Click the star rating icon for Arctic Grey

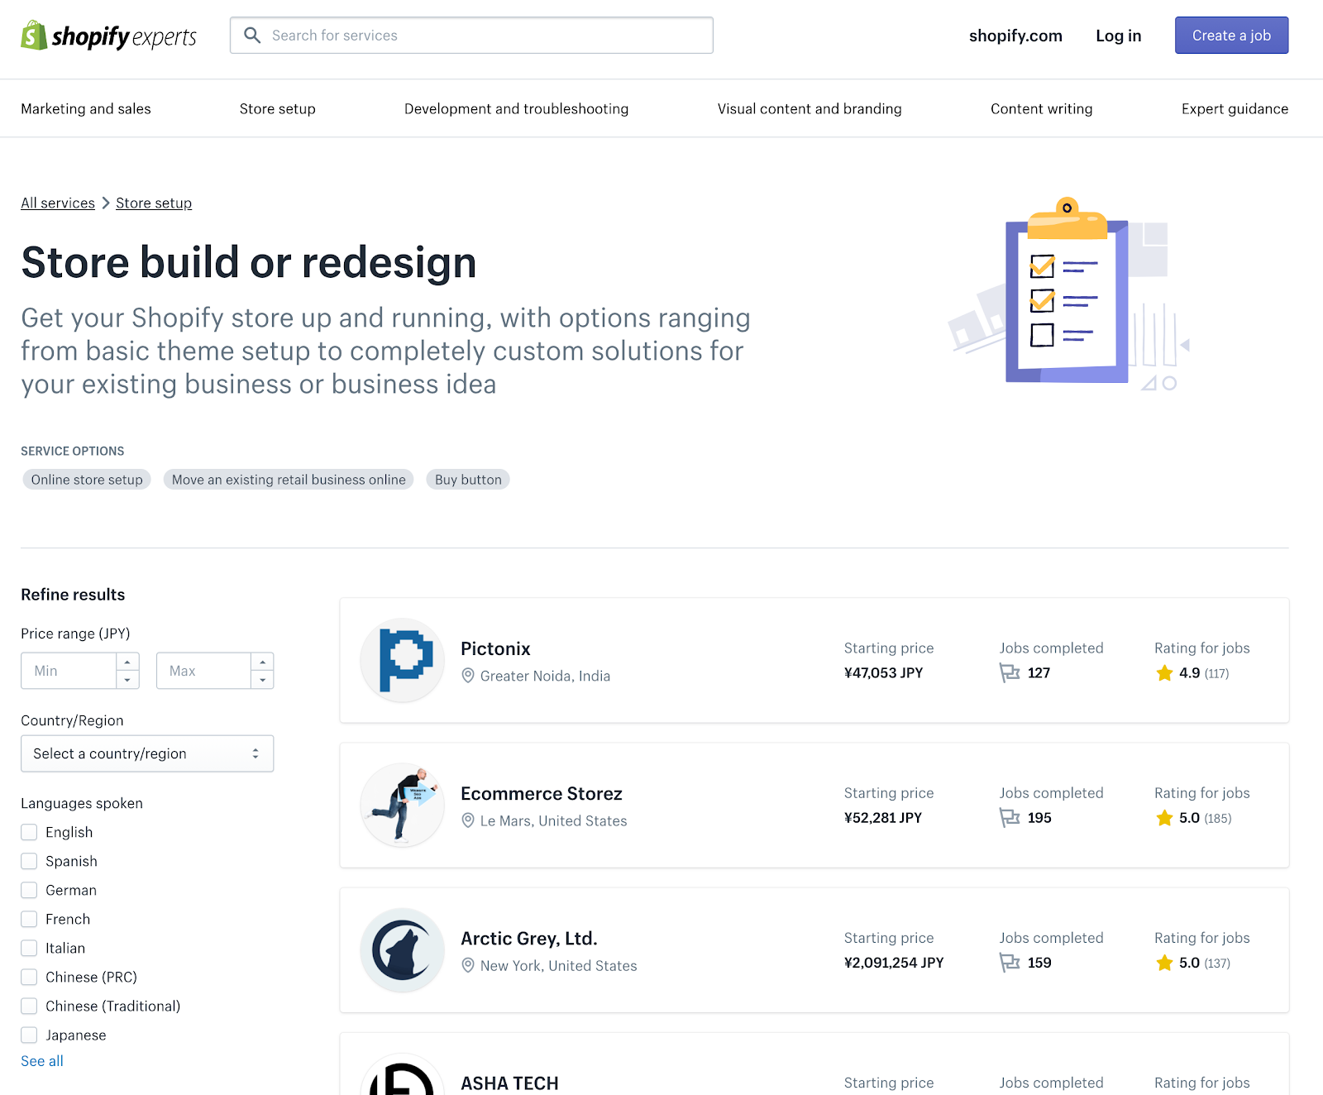coord(1164,963)
